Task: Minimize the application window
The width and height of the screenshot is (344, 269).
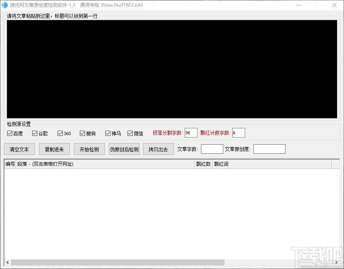Action: click(x=298, y=5)
